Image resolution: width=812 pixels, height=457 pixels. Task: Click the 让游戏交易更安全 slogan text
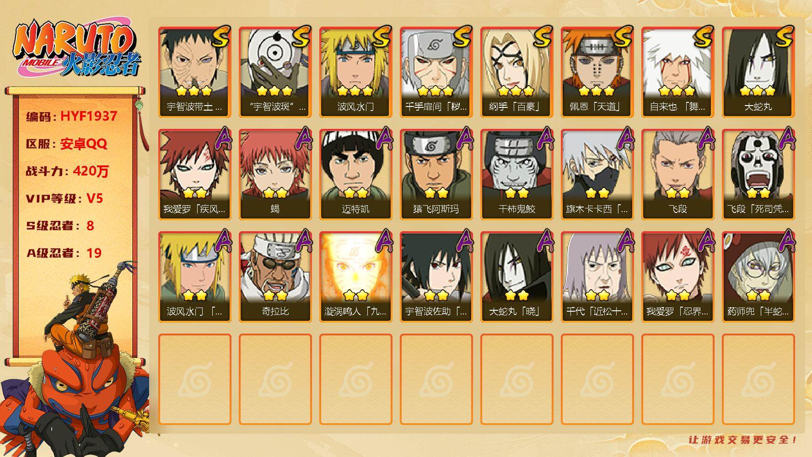(742, 440)
